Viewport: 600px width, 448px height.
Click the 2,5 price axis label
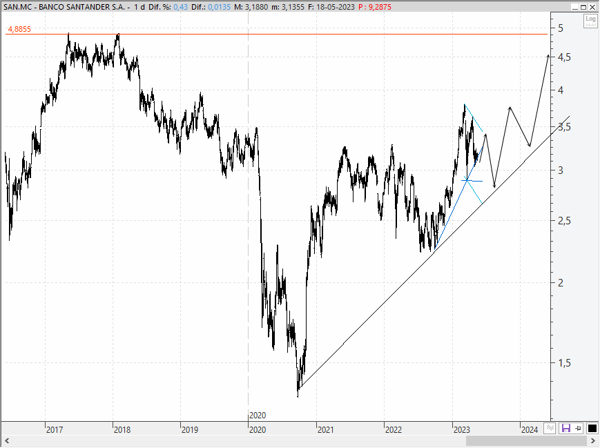(564, 221)
